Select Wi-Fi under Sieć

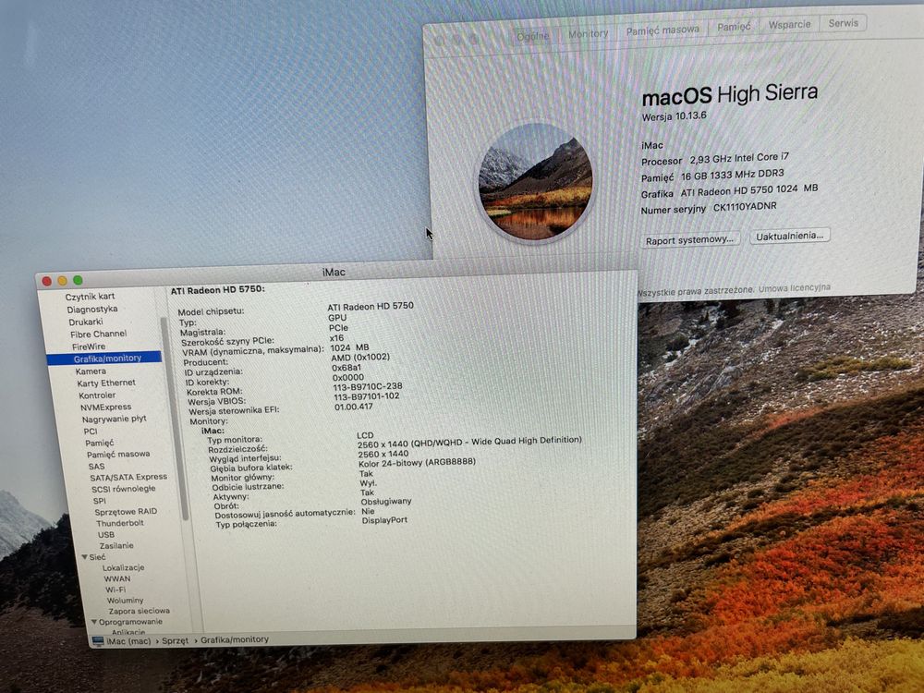(x=115, y=590)
